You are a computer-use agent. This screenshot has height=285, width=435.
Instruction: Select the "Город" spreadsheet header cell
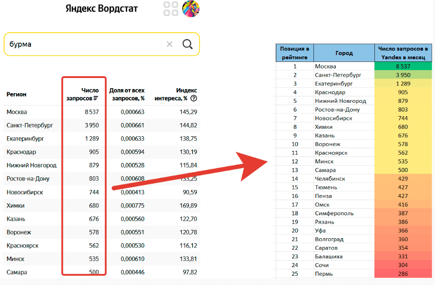pos(344,53)
